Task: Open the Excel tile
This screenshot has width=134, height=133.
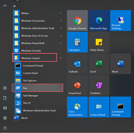Action: point(99,64)
